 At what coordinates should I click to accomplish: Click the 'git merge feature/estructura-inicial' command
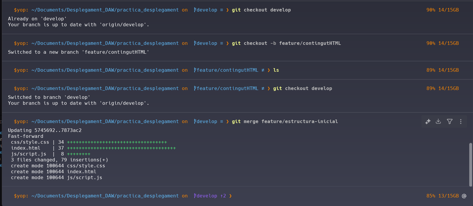[x=285, y=122]
